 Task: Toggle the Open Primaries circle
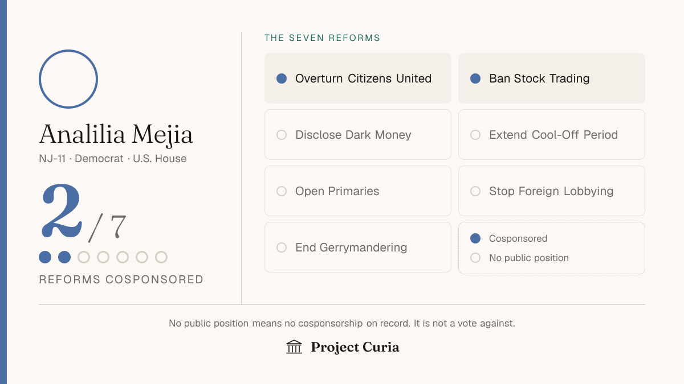point(282,191)
